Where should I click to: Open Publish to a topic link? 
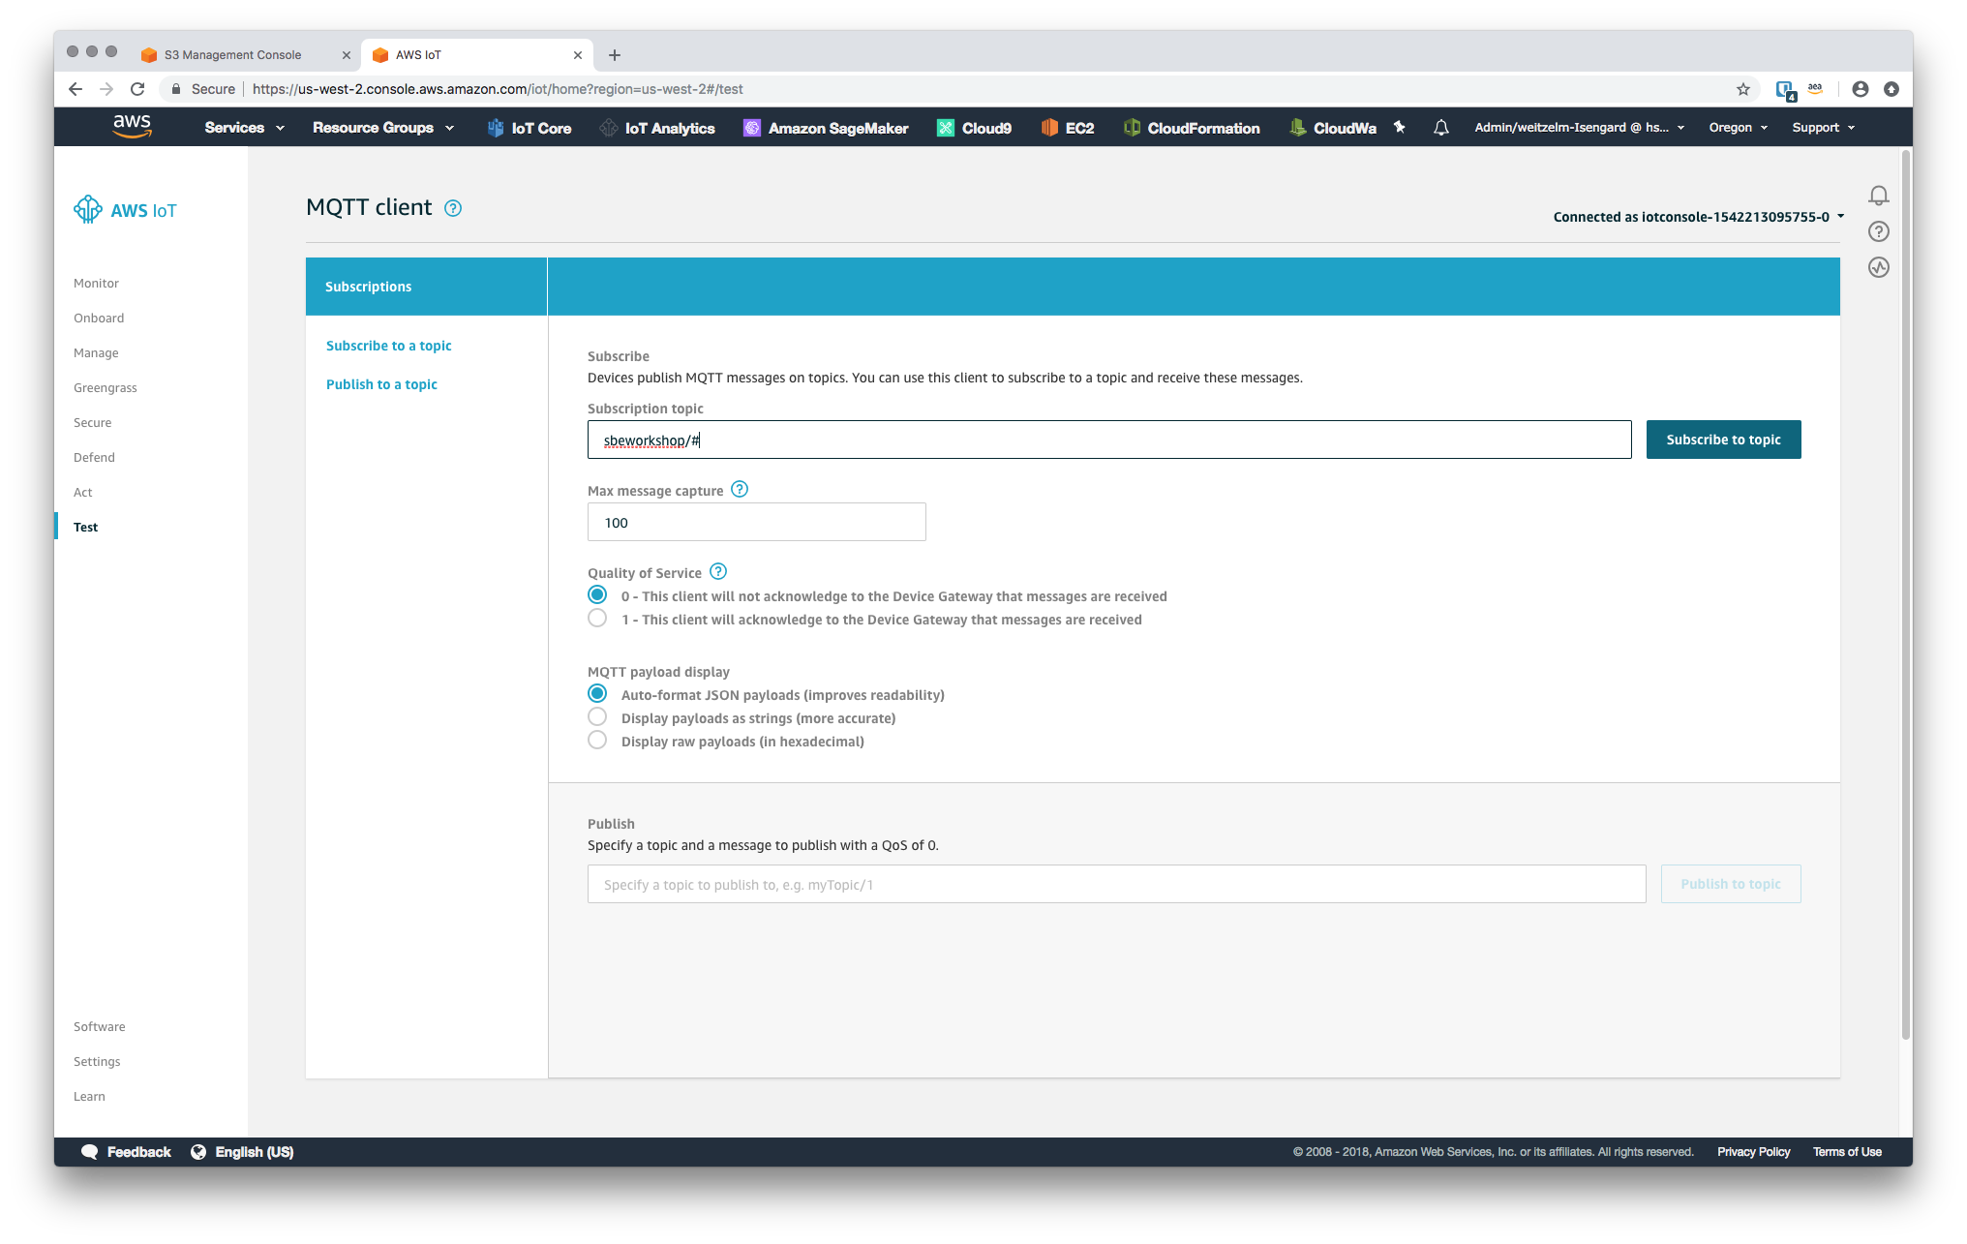(381, 384)
